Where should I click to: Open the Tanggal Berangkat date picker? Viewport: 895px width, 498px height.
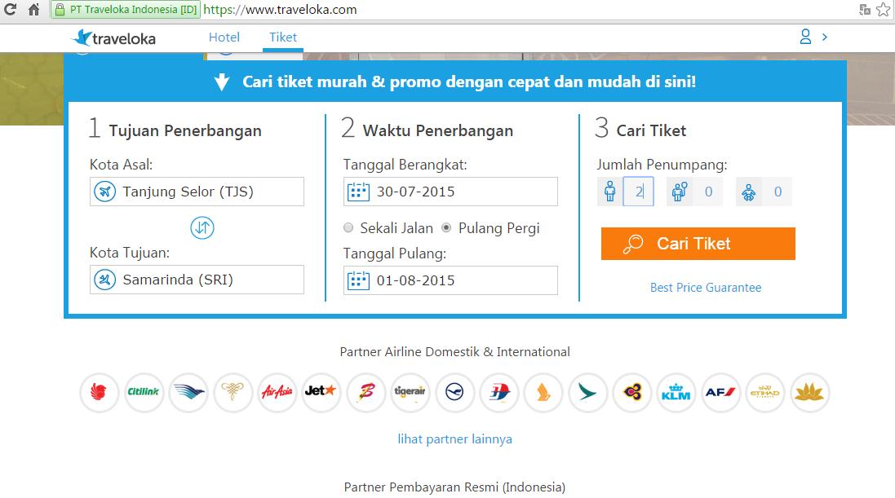coord(450,192)
